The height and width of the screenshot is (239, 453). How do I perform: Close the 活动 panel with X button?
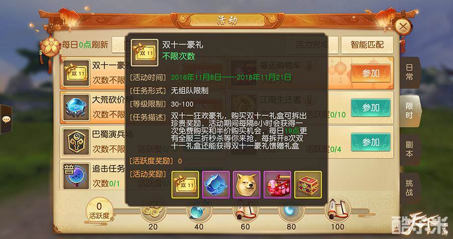[x=403, y=27]
